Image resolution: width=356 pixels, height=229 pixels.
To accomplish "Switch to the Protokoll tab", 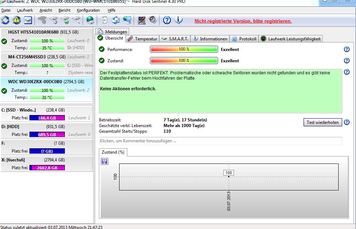I will coord(244,39).
